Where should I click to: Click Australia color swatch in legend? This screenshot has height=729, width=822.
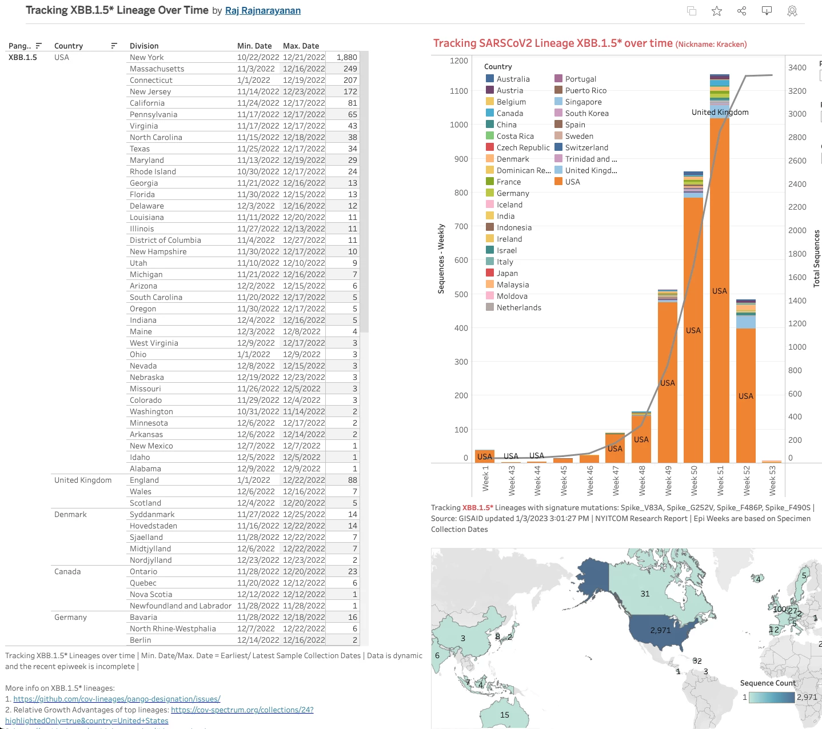tap(490, 79)
